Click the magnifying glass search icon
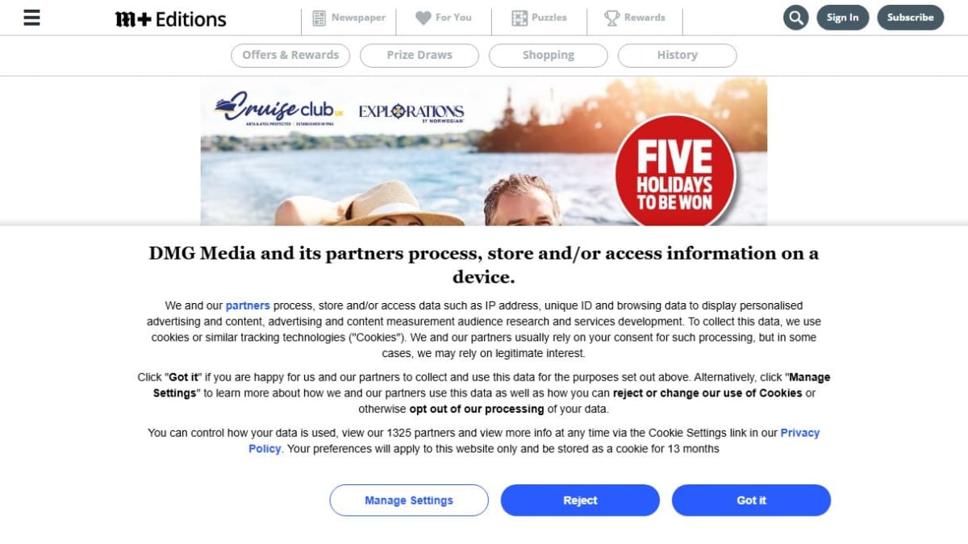 (796, 18)
